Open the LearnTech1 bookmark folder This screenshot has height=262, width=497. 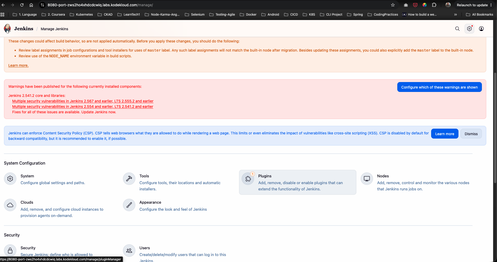coord(129,15)
